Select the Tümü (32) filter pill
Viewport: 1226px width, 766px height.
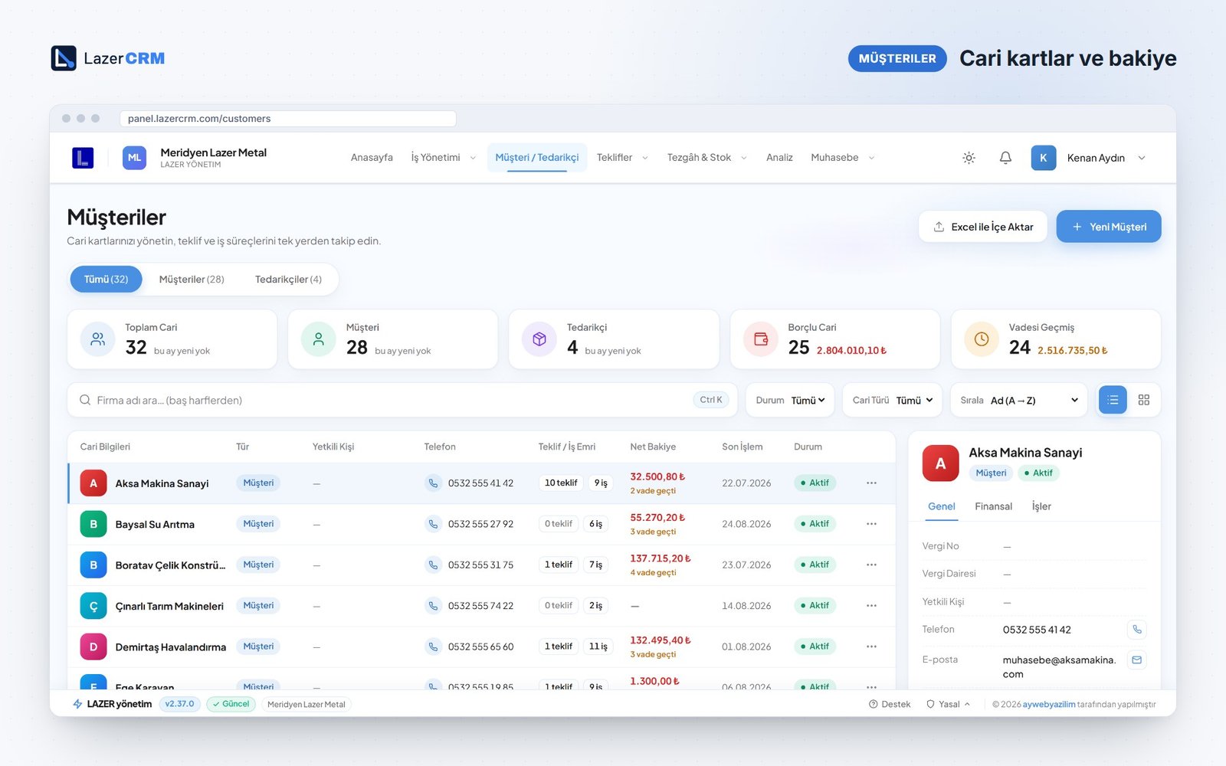[106, 280]
